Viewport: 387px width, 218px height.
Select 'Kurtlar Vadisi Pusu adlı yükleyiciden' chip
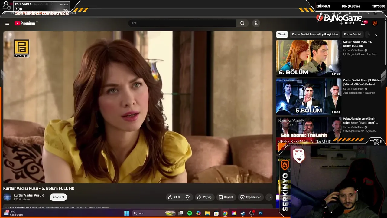315,35
